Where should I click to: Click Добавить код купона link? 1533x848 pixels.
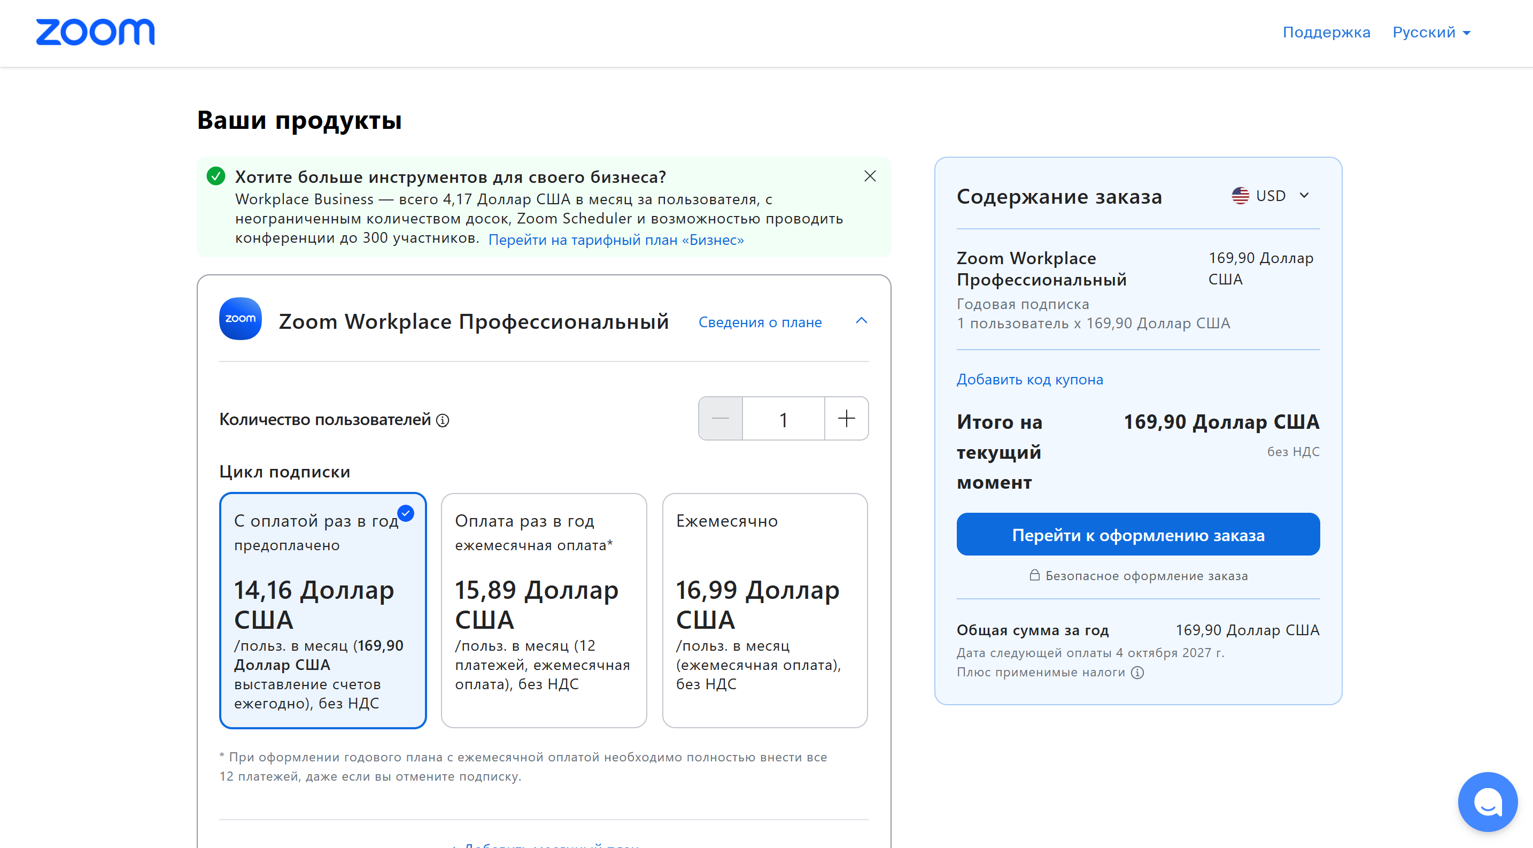1029,380
